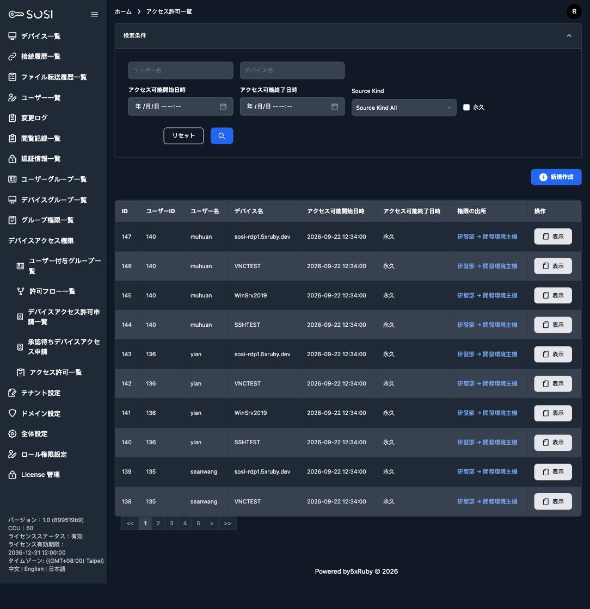
Task: Click ホーム breadcrumb link
Action: coord(123,11)
